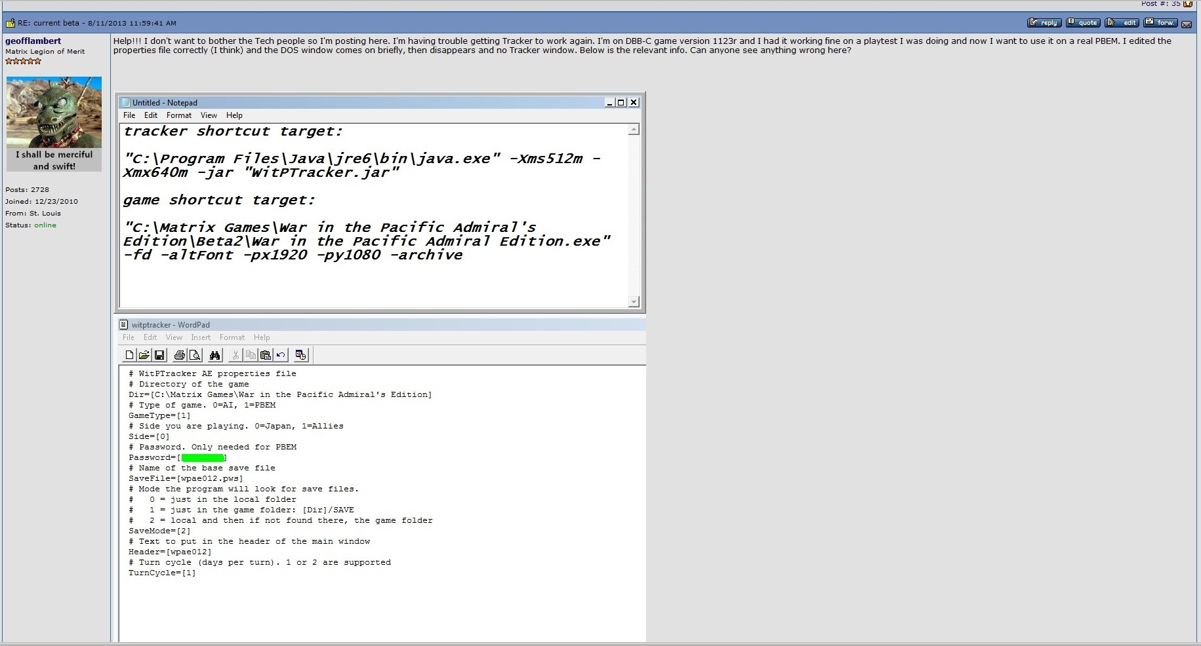
Task: Open the Format menu in WordPad
Action: [x=232, y=337]
